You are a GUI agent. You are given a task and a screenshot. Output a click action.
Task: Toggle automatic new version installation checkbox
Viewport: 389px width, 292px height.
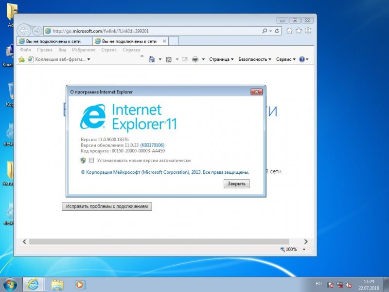click(91, 161)
